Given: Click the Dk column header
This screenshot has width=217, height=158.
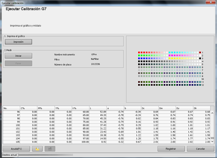Looking at the screenshot, I should pyautogui.click(x=202, y=108).
